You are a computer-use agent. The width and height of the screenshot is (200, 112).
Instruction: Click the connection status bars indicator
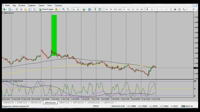pos(183,106)
